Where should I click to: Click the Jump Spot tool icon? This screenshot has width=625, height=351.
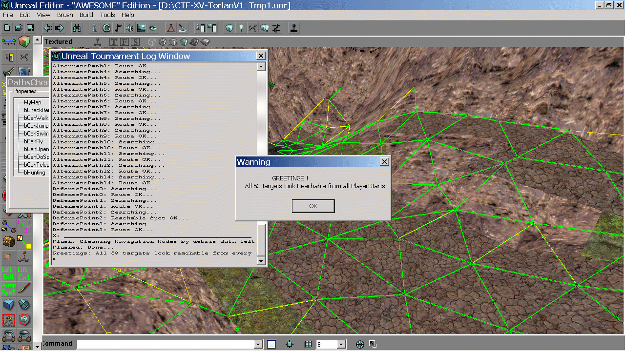click(9, 289)
